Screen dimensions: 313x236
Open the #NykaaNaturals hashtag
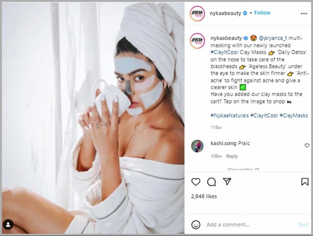click(x=229, y=115)
